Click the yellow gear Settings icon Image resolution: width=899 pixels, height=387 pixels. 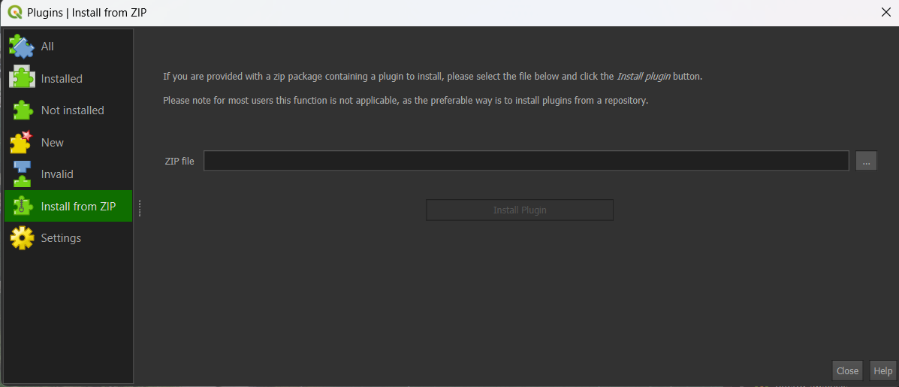tap(22, 237)
